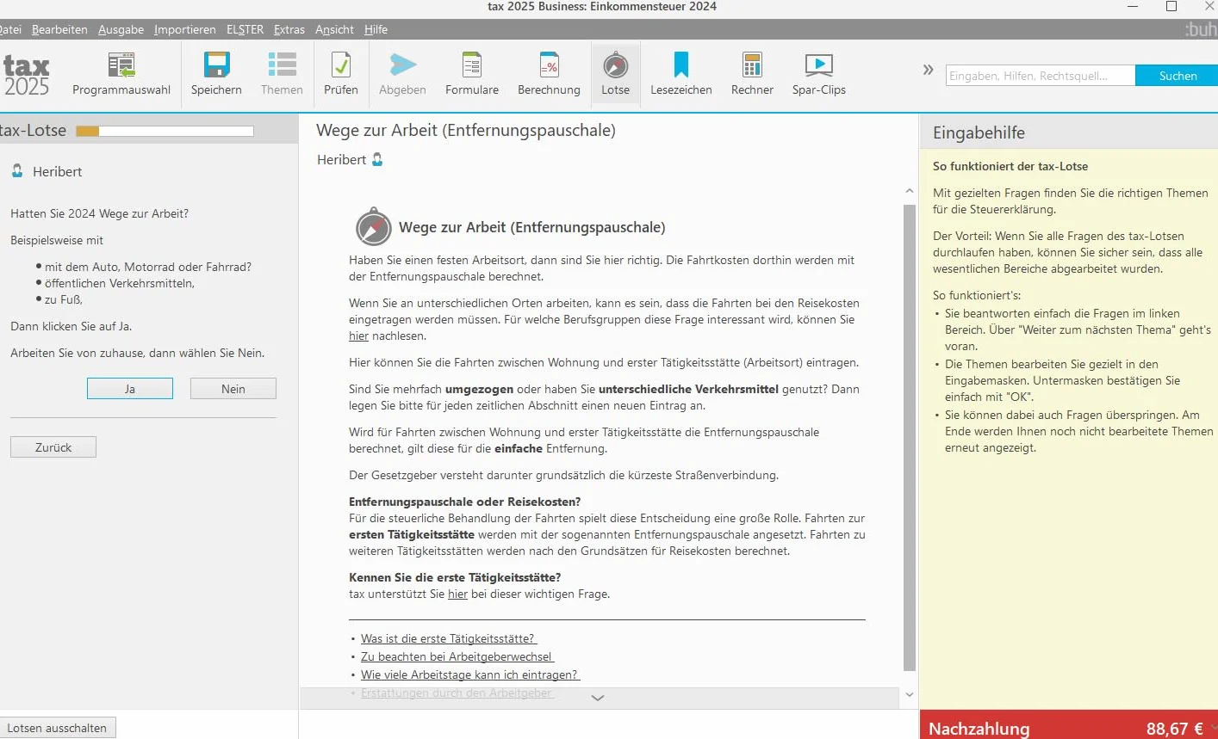
Task: Maximize the tax 2025 Business window
Action: 1171,6
